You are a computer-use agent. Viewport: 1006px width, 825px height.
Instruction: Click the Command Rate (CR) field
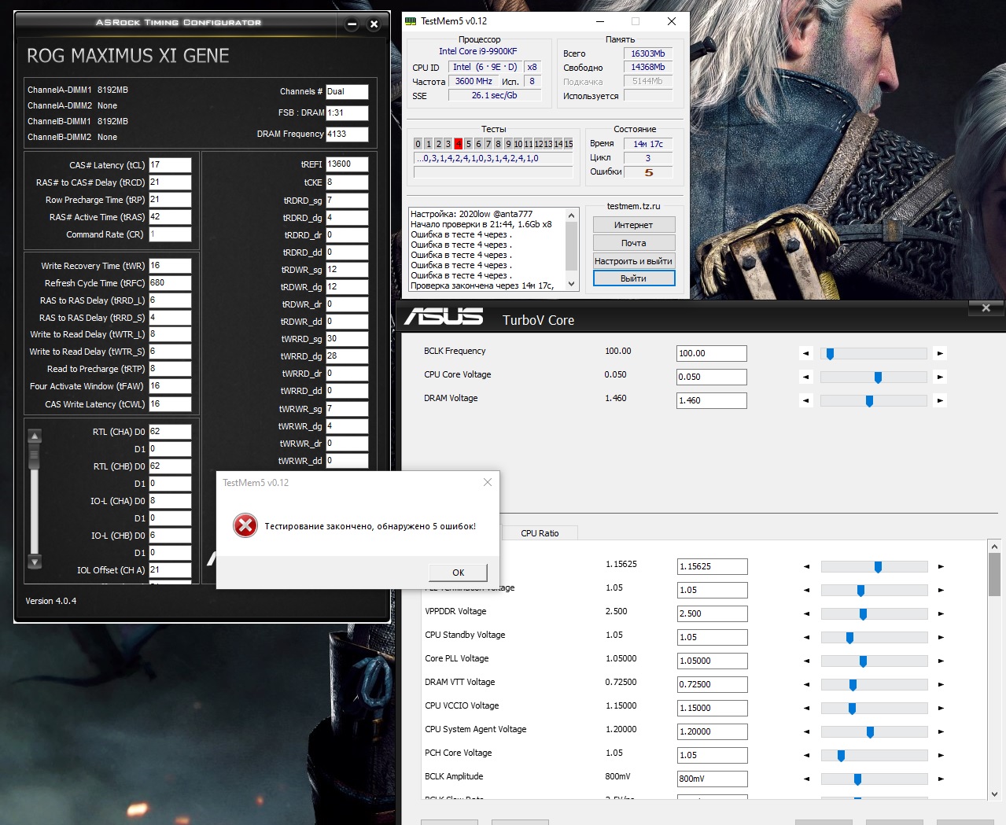click(170, 234)
